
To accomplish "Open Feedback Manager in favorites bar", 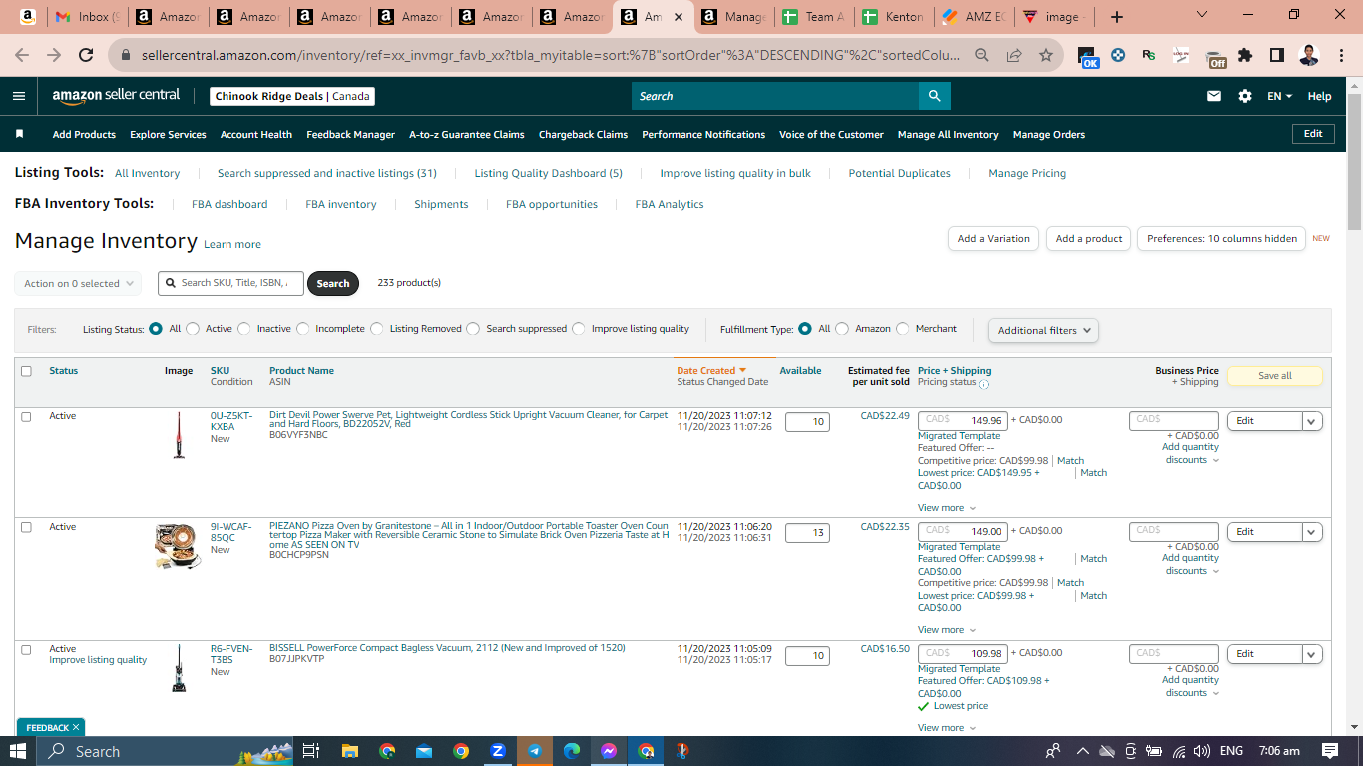I will [351, 134].
